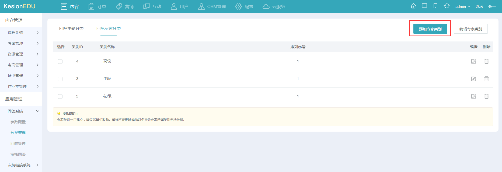Check the checkbox for category ID 4
Viewport: 502px width, 172px height.
click(60, 61)
